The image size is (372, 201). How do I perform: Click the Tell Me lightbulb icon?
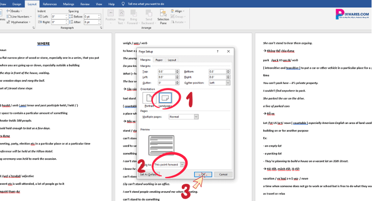[123, 4]
